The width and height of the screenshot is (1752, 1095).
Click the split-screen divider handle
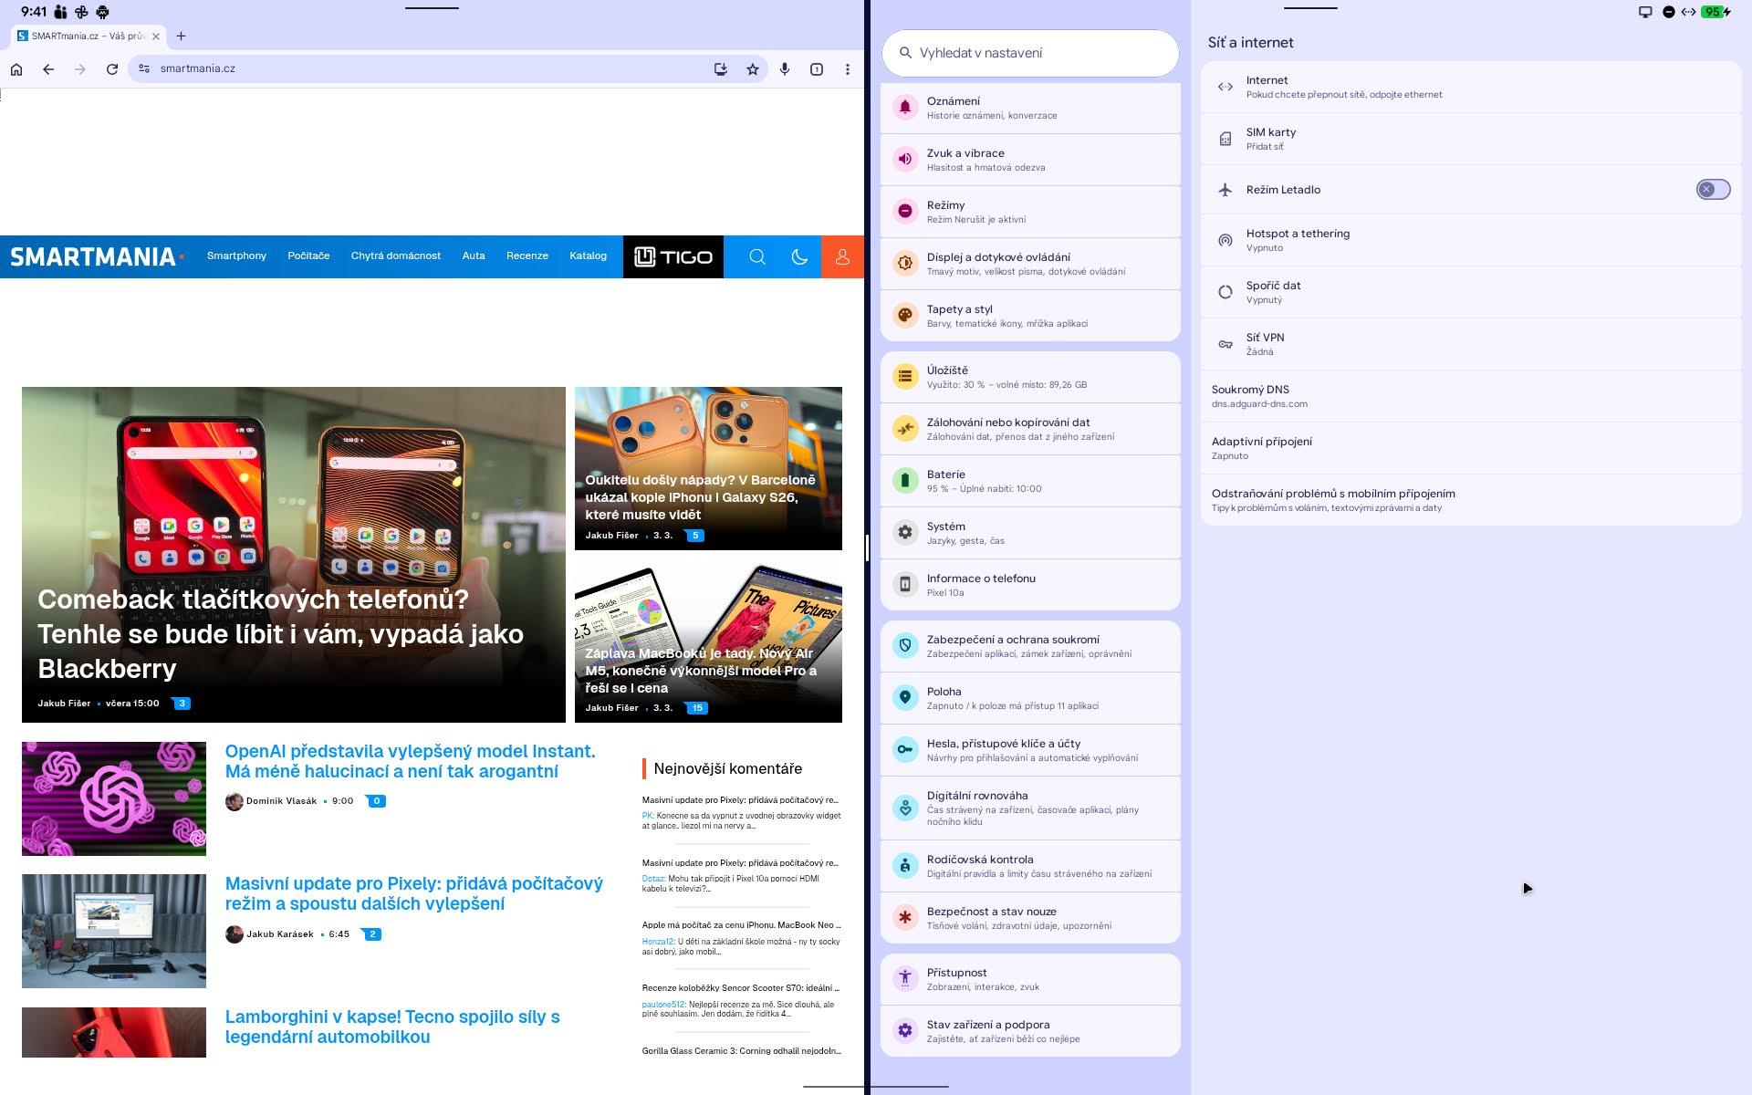pos(867,547)
